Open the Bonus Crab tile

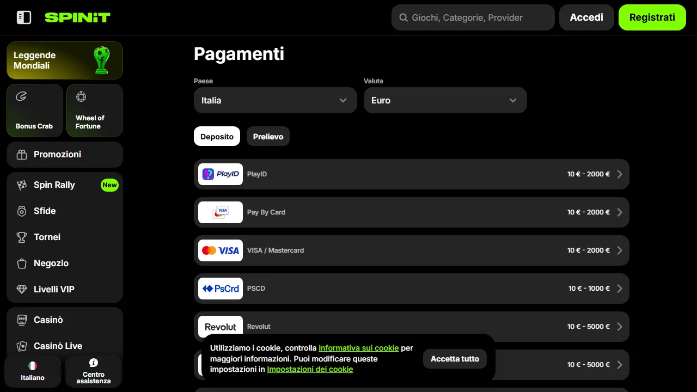[x=35, y=111]
